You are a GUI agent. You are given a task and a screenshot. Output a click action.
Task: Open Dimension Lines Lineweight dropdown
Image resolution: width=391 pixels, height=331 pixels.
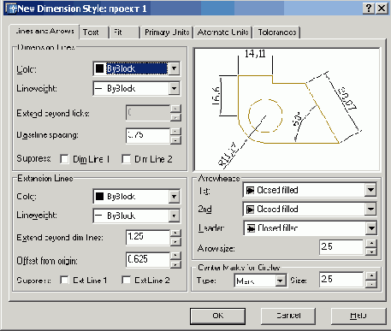(174, 88)
